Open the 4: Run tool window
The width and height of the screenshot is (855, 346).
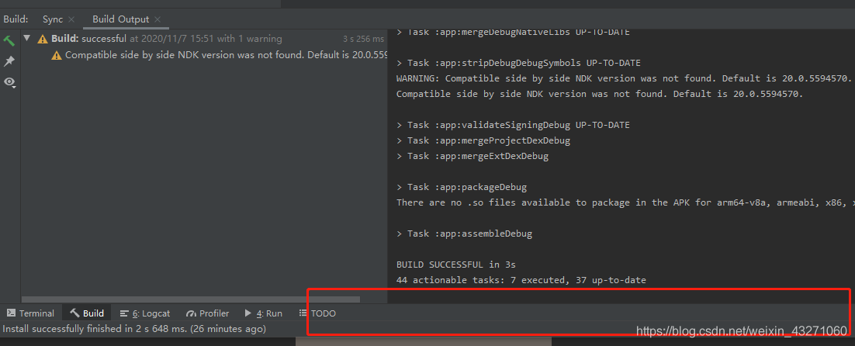pyautogui.click(x=263, y=313)
